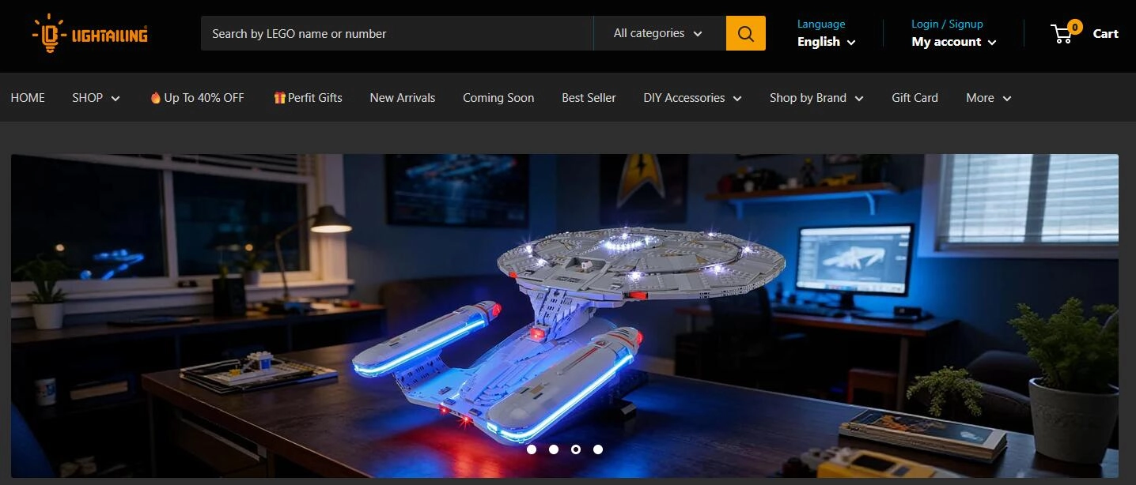Click the gift box icon beside Perfit Gifts

click(x=279, y=98)
